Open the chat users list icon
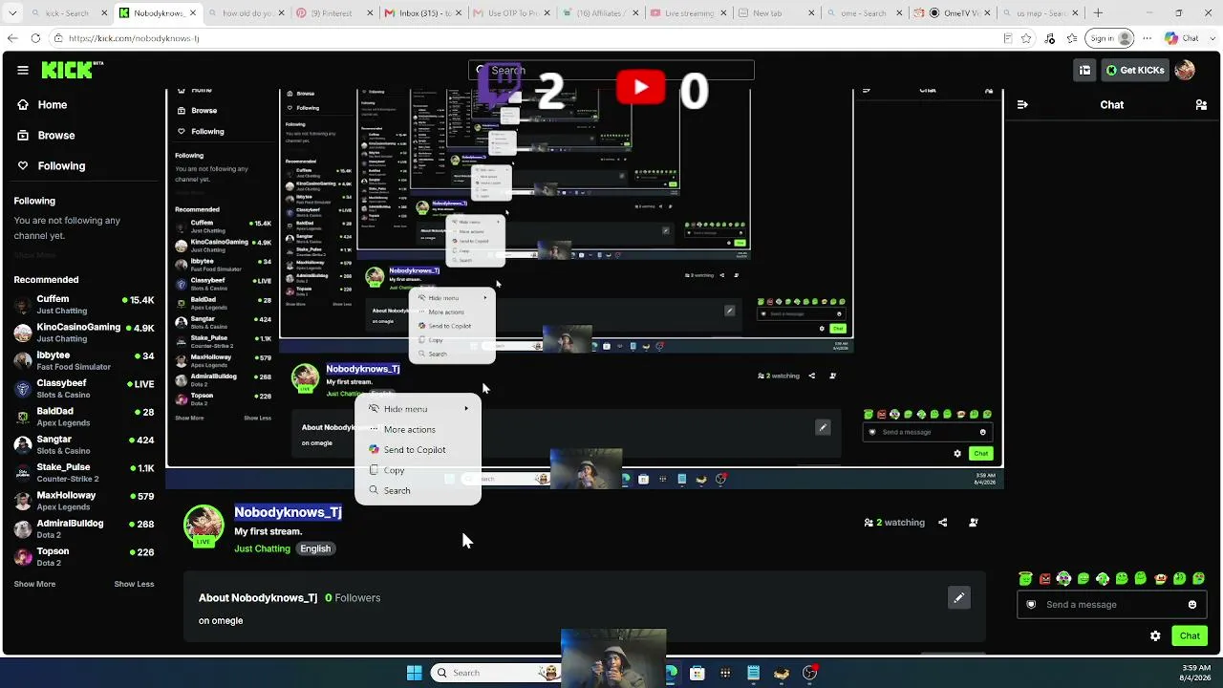Viewport: 1223px width, 688px height. coord(1201,105)
